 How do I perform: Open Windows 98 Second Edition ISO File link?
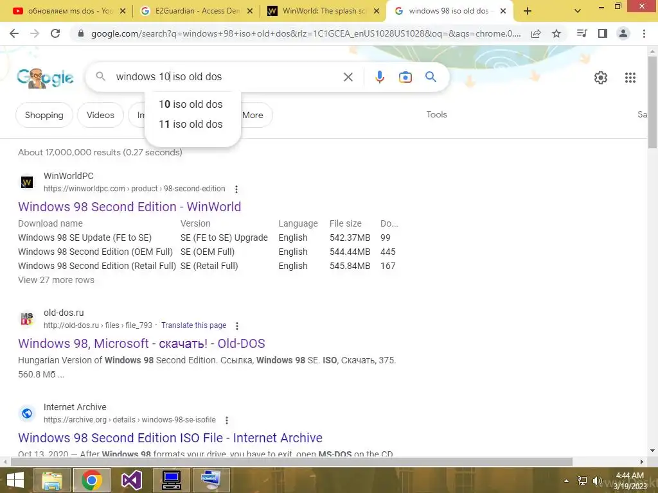[170, 438]
